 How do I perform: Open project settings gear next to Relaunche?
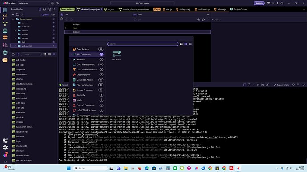point(53,3)
